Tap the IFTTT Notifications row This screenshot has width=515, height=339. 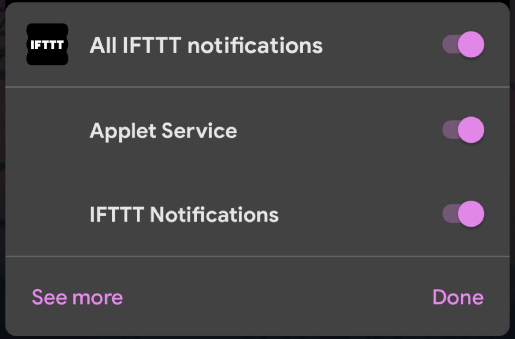point(257,214)
